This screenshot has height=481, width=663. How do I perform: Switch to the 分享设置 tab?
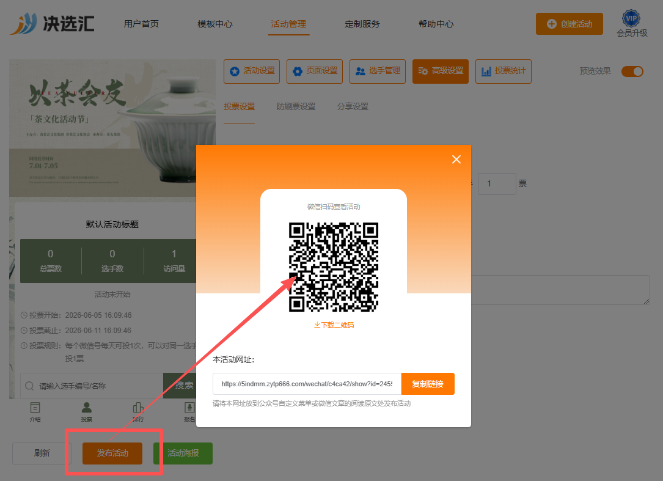click(353, 106)
